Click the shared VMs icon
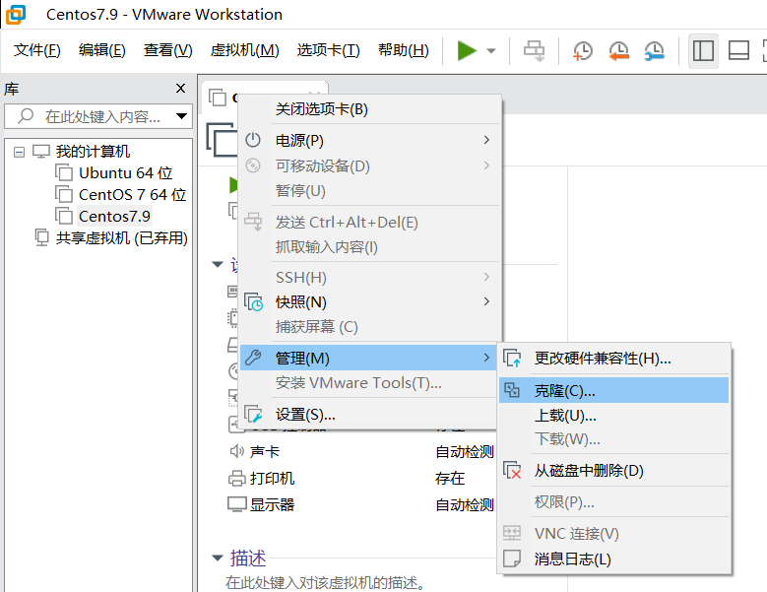This screenshot has height=592, width=767. (42, 237)
